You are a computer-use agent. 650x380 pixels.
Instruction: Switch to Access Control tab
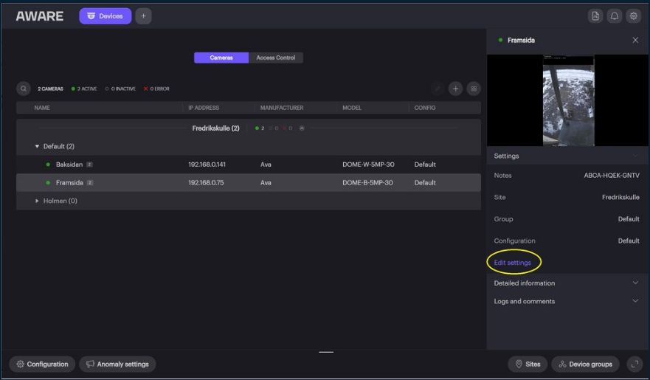[x=276, y=58]
